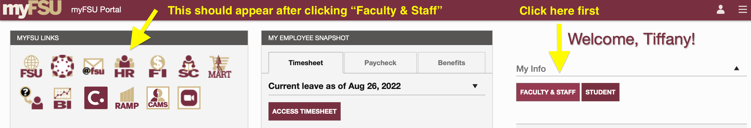Open the CAMS icon link
This screenshot has width=751, height=128.
158,98
